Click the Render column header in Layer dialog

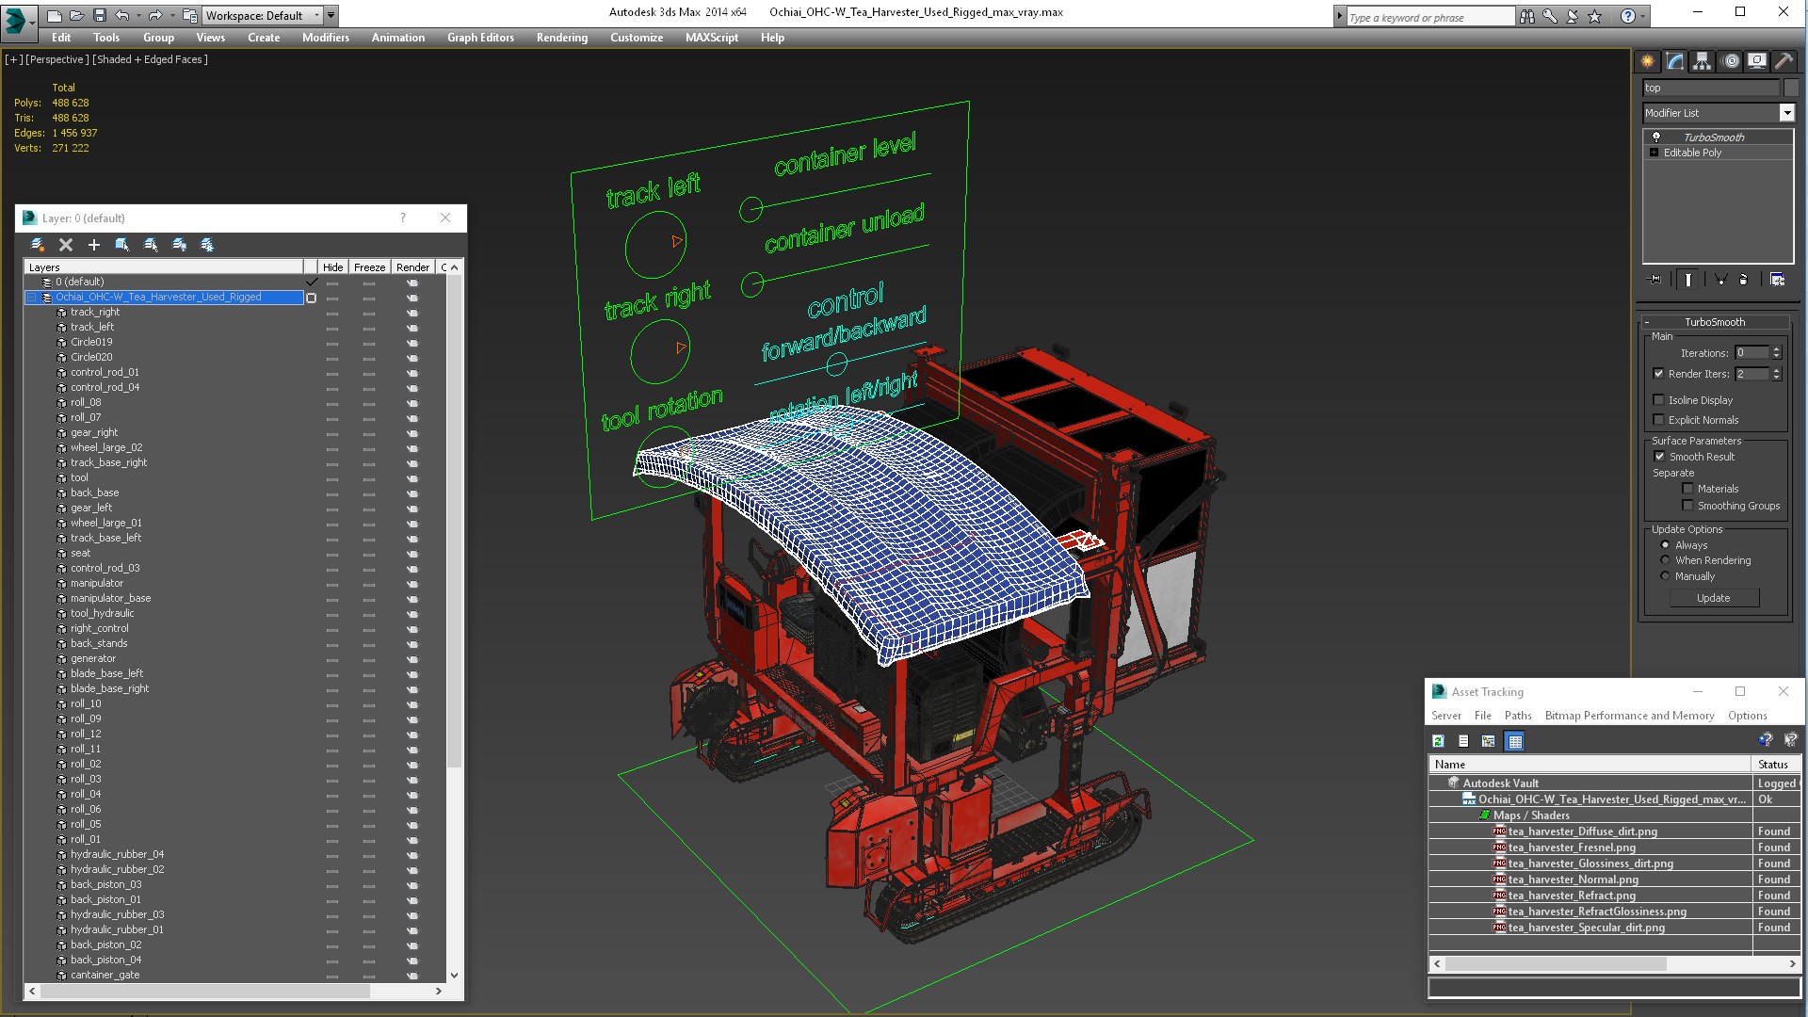point(412,267)
